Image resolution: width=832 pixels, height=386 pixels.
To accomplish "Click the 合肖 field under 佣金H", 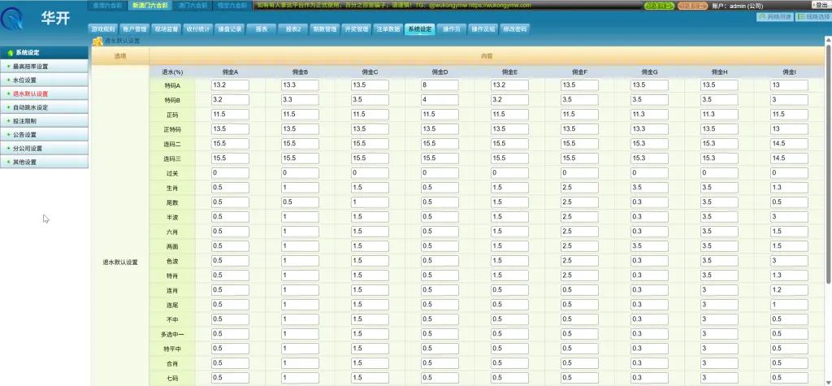I will coord(720,363).
